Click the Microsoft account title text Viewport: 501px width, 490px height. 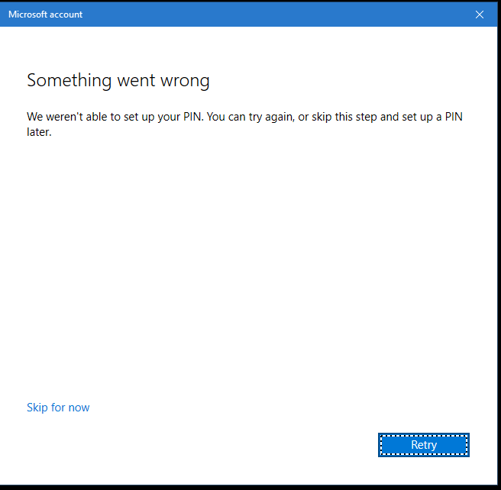(x=45, y=15)
